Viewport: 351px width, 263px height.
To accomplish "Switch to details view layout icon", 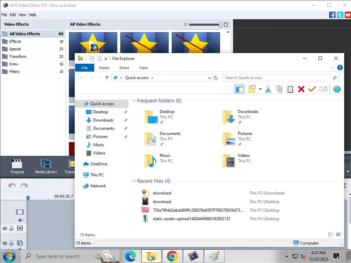I will pos(331,234).
